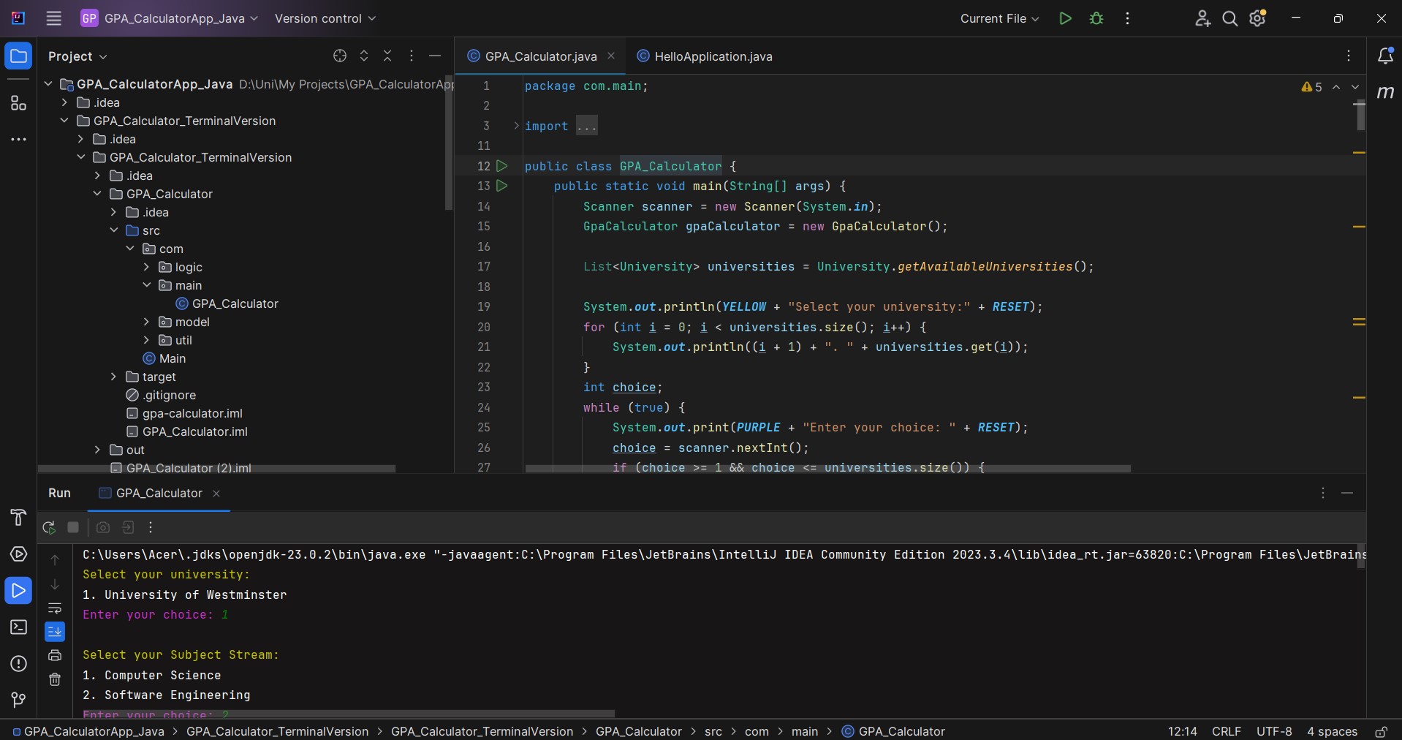Viewport: 1402px width, 740px height.
Task: Open the Problems tool window icon
Action: 18,665
